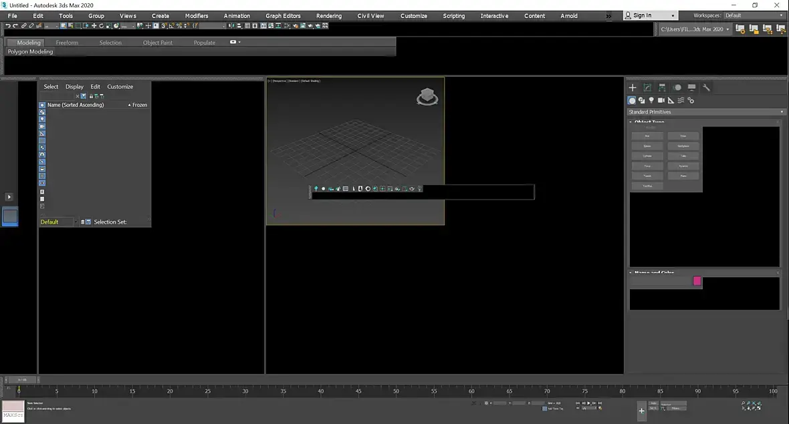Screen dimensions: 789x424
Task: Click frame 50 on the timeline
Action: tap(396, 391)
